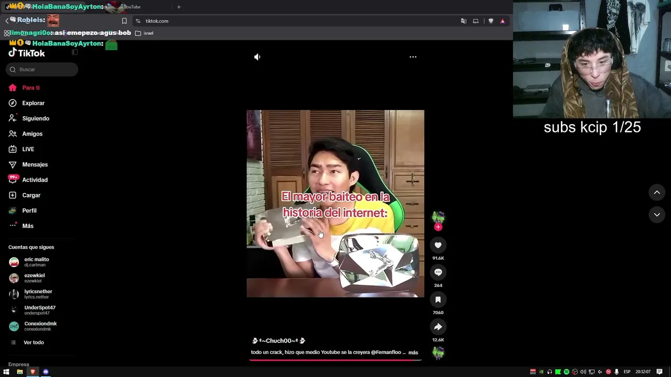Click the TikTok logo
The height and width of the screenshot is (377, 671).
(27, 53)
